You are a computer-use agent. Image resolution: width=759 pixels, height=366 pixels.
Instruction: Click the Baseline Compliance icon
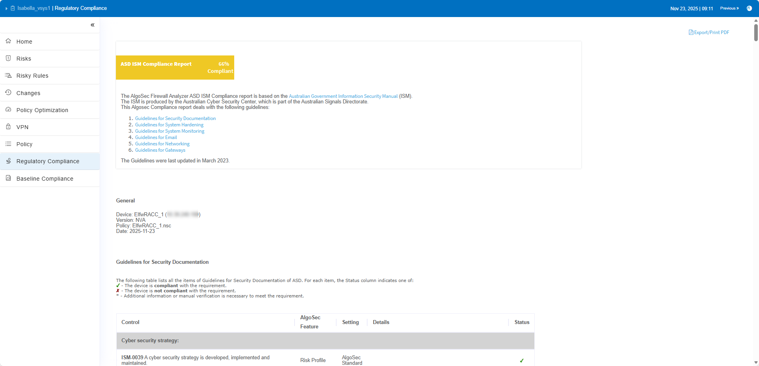pyautogui.click(x=8, y=178)
